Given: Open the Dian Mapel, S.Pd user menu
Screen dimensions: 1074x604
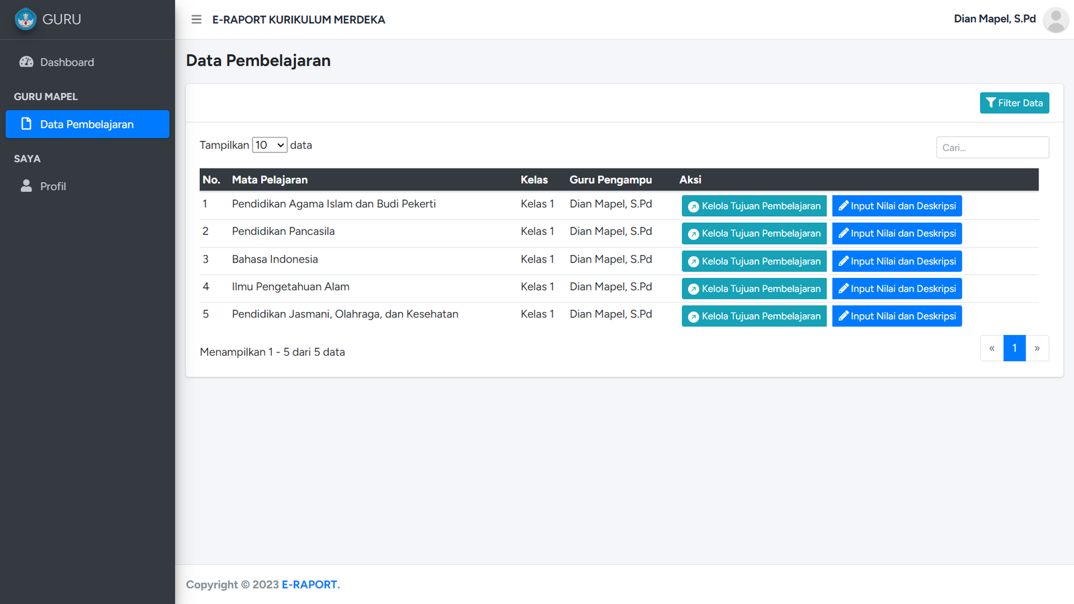Looking at the screenshot, I should click(x=994, y=19).
